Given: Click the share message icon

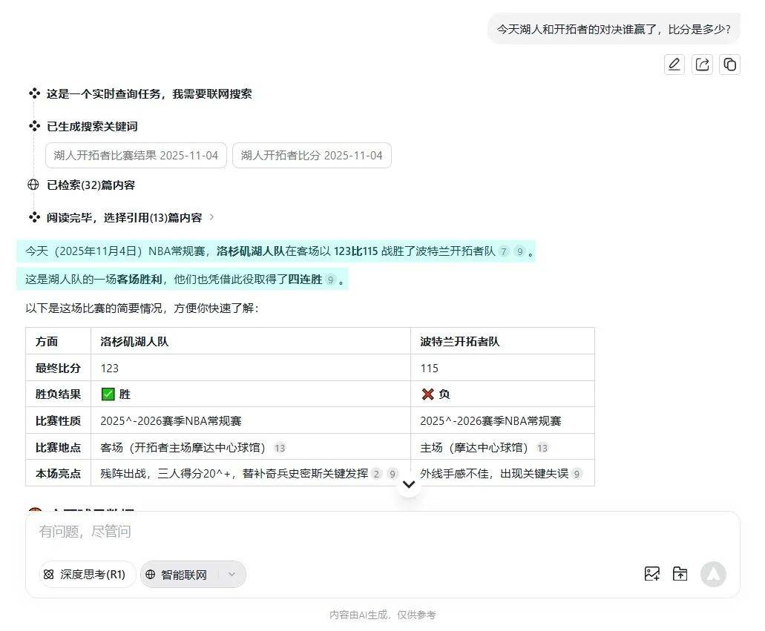Looking at the screenshot, I should 702,65.
